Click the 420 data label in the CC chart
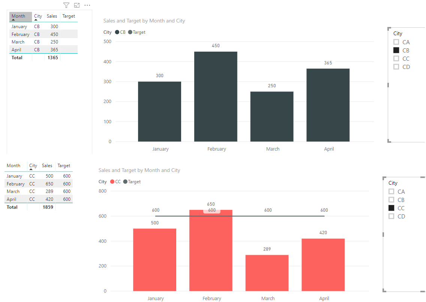426x302 pixels. (323, 233)
